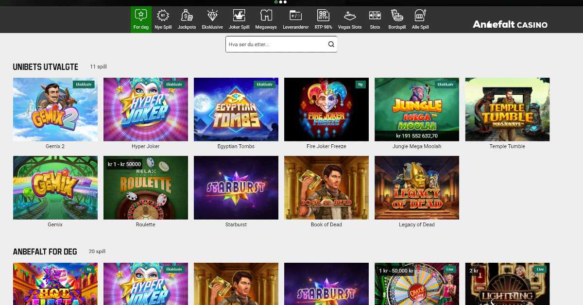
Task: Open the Hot Fiesta game thumbnail
Action: tap(55, 284)
